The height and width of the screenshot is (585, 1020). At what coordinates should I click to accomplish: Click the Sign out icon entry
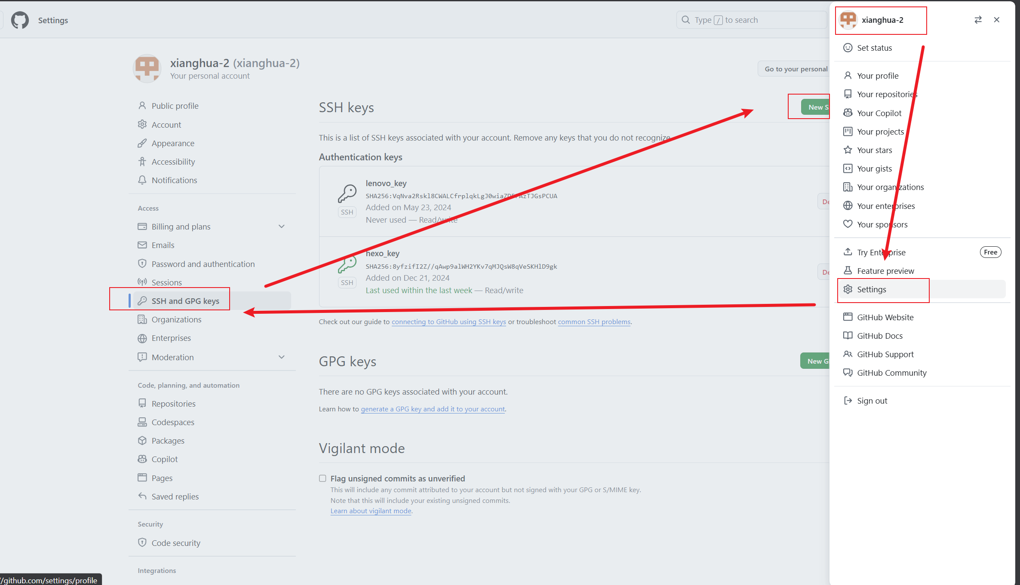tap(848, 401)
